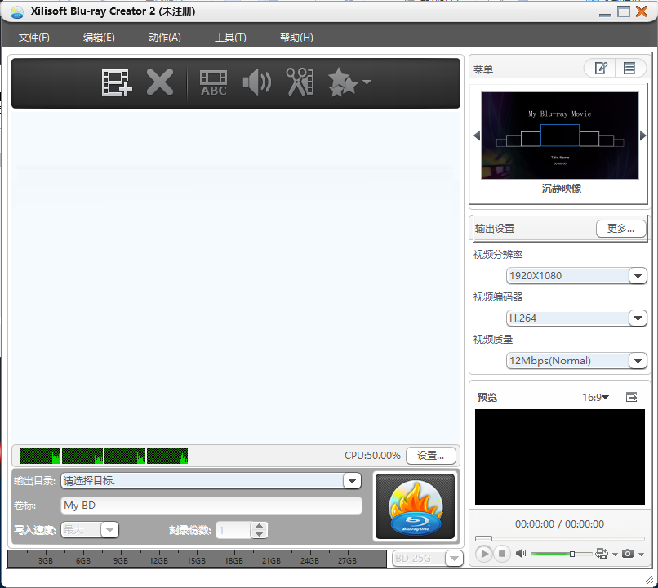Click the 更多... output settings button
Viewport: 658px width, 588px height.
tap(620, 229)
